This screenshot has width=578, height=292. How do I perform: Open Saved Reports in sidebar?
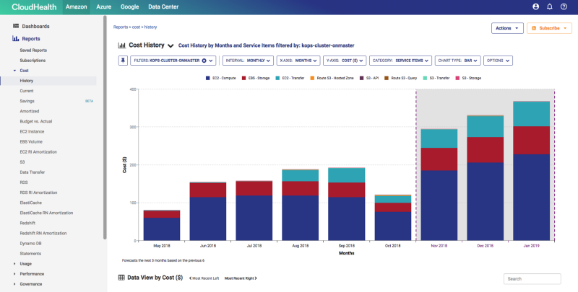click(x=33, y=50)
